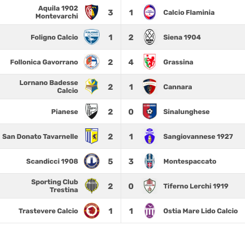Open the Sporting Club Trestina team link

(55, 186)
